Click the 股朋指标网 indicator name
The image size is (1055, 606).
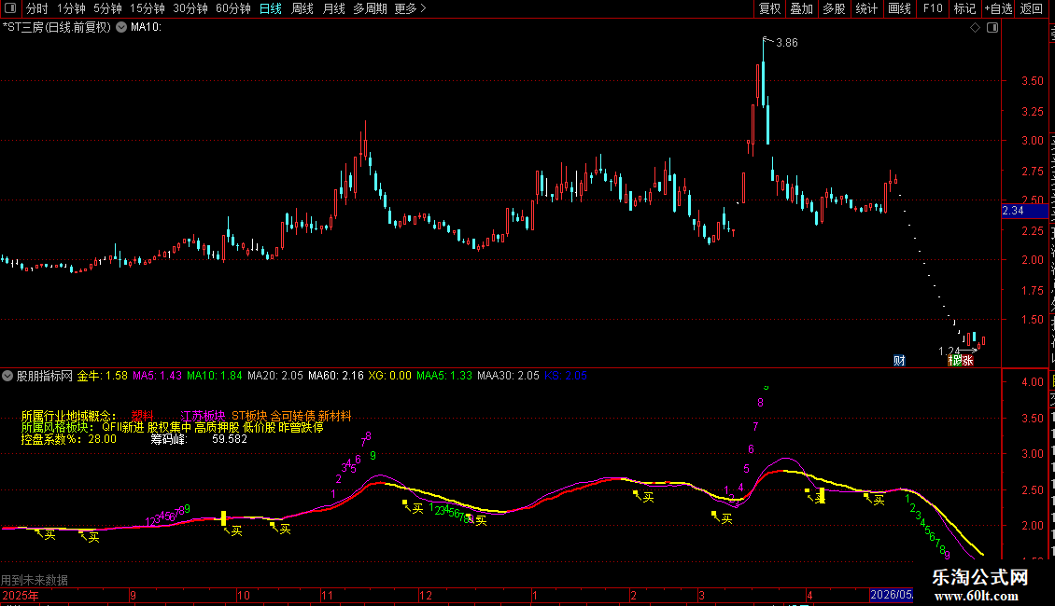coord(45,376)
